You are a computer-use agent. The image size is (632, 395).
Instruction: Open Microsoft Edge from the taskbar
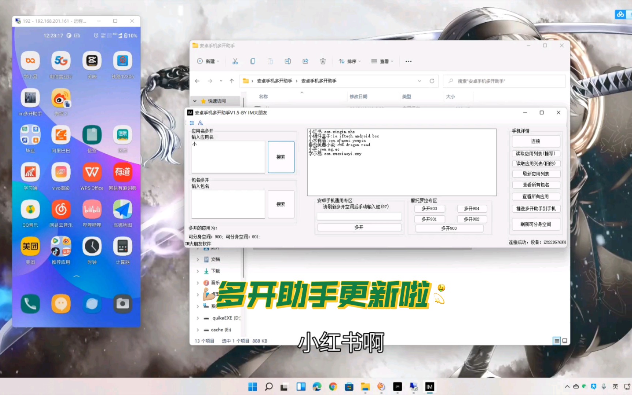pyautogui.click(x=317, y=387)
